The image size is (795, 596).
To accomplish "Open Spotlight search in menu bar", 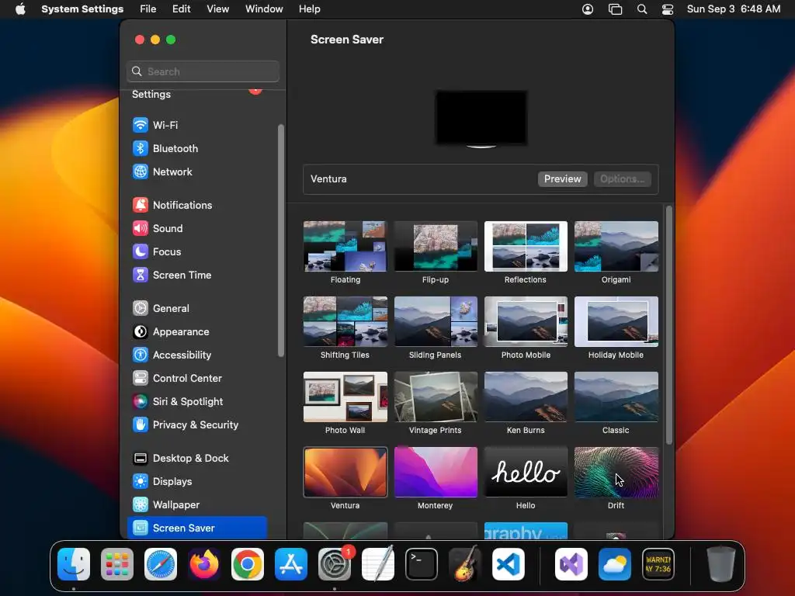I will [x=642, y=9].
